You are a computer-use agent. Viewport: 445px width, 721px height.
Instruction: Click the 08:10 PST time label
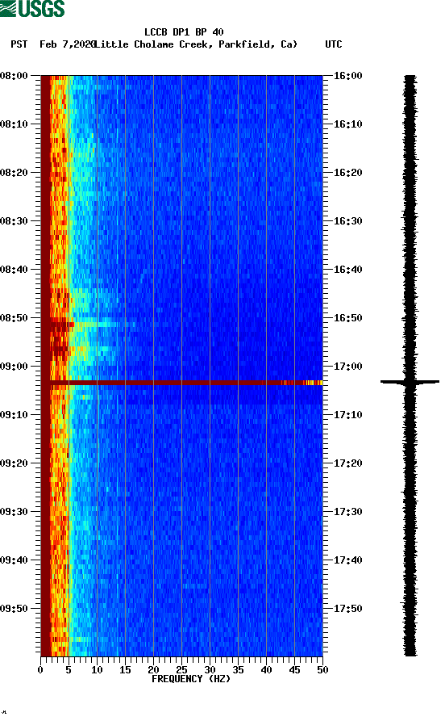(15, 124)
